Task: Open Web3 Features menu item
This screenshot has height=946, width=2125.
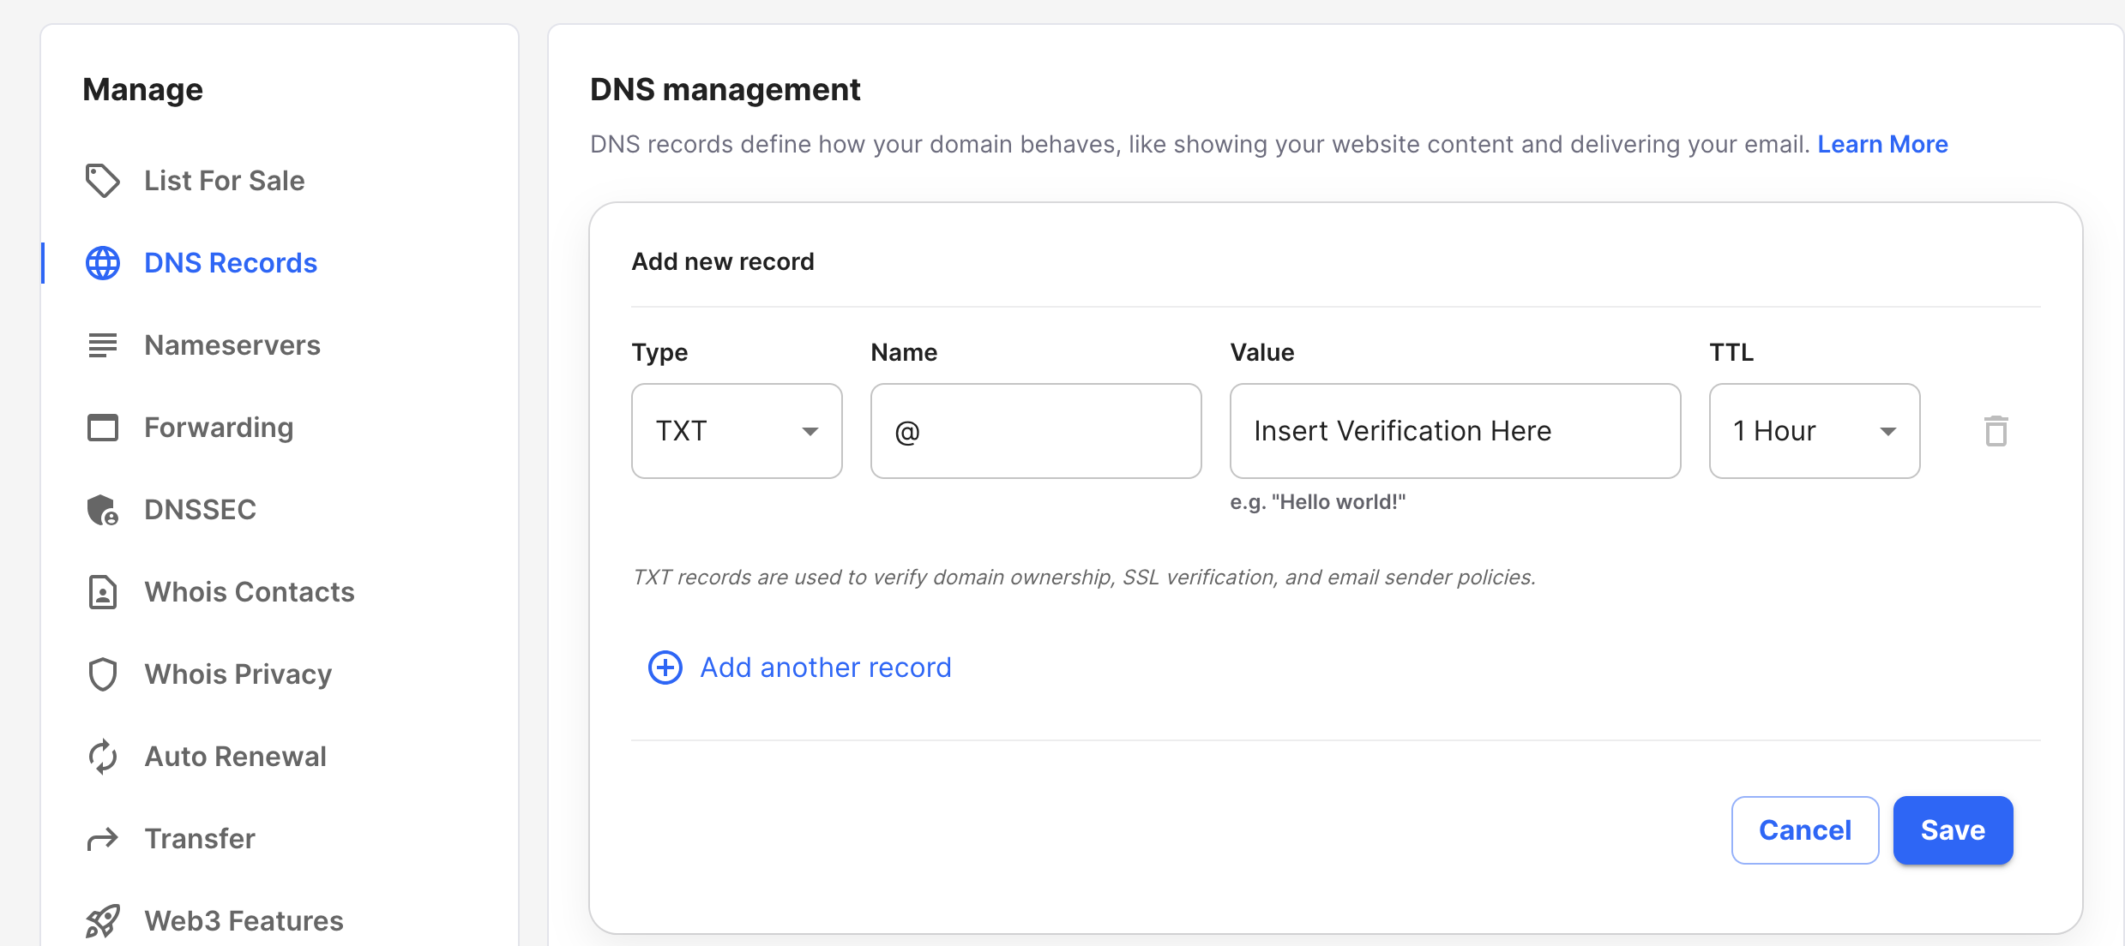Action: point(244,921)
